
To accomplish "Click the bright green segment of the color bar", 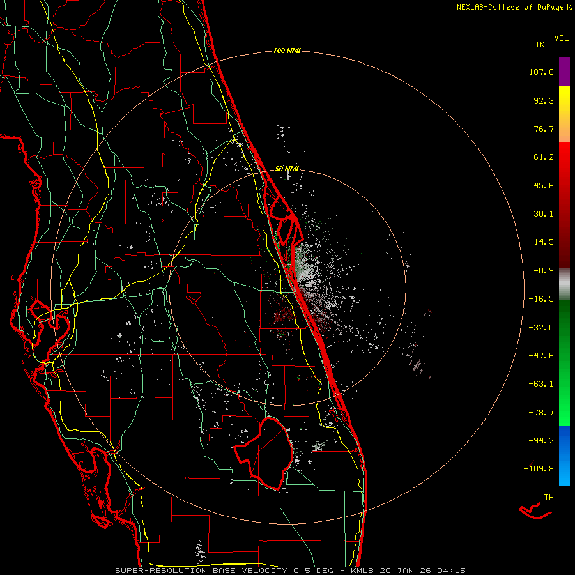I will click(x=564, y=396).
